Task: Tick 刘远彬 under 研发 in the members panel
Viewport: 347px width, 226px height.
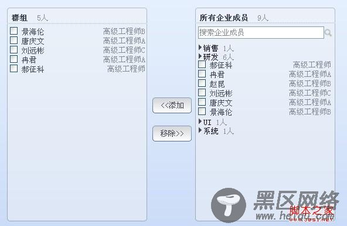Action: pyautogui.click(x=202, y=93)
